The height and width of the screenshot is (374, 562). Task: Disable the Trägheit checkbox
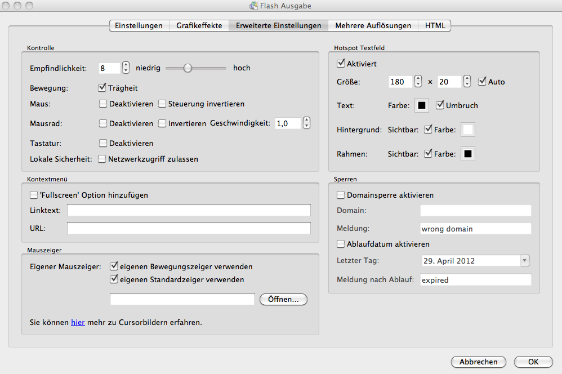[102, 88]
